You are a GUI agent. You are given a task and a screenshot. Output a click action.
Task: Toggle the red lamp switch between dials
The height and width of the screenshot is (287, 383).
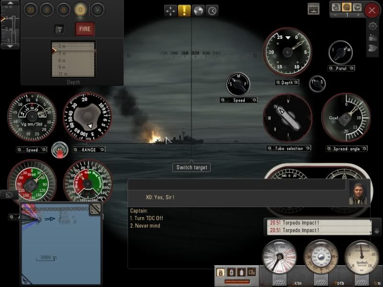(60, 150)
